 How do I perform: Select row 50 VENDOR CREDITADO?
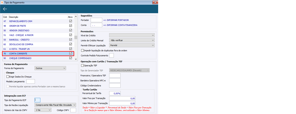coord(38,31)
